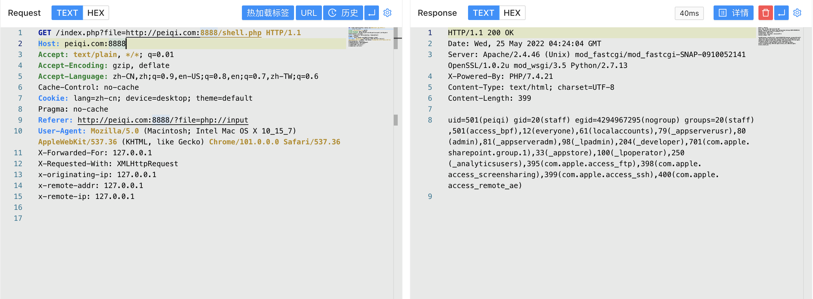Viewport: 813px width, 299px height.
Task: Click 'X-Forwarded-For: 127.0.0.1' header line
Action: pyautogui.click(x=95, y=153)
